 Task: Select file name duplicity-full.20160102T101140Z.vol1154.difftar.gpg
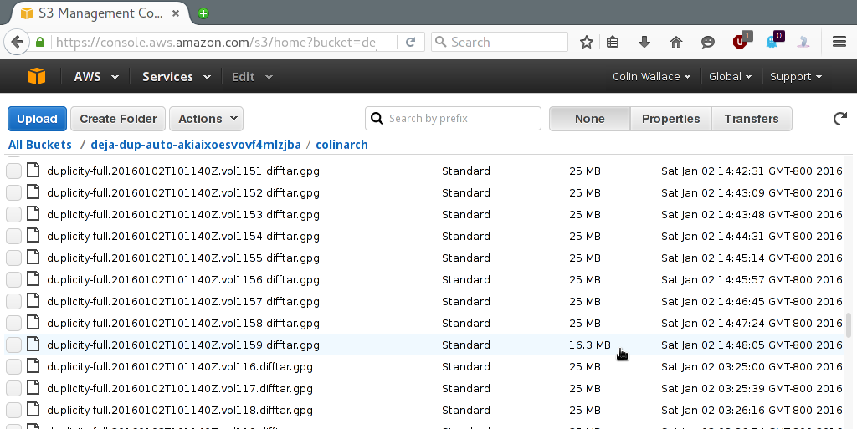pos(183,237)
